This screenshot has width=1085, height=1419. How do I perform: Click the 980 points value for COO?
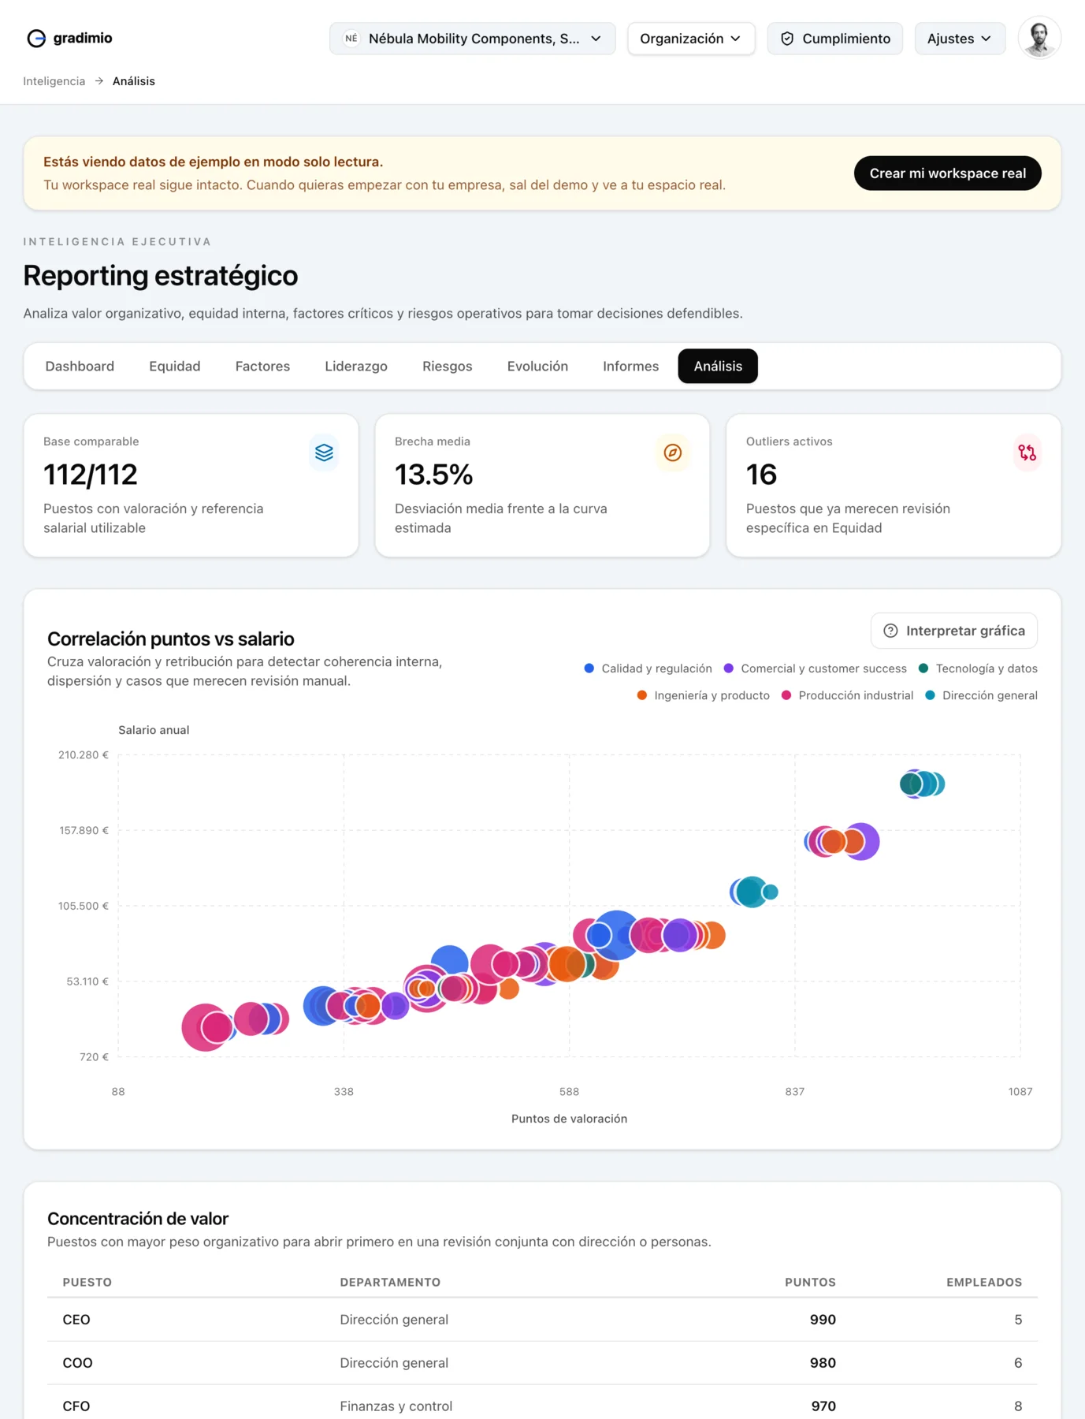tap(823, 1363)
